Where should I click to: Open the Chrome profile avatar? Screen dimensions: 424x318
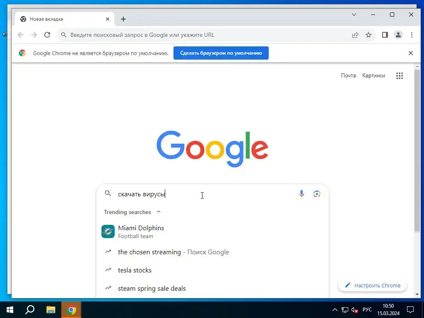pyautogui.click(x=398, y=35)
